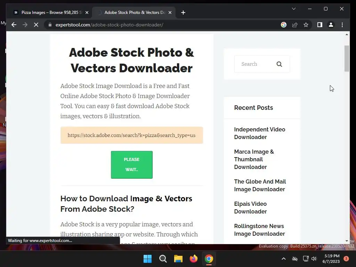Click the How to Download Image & Vectors heading
This screenshot has width=356, height=267.
126,204
